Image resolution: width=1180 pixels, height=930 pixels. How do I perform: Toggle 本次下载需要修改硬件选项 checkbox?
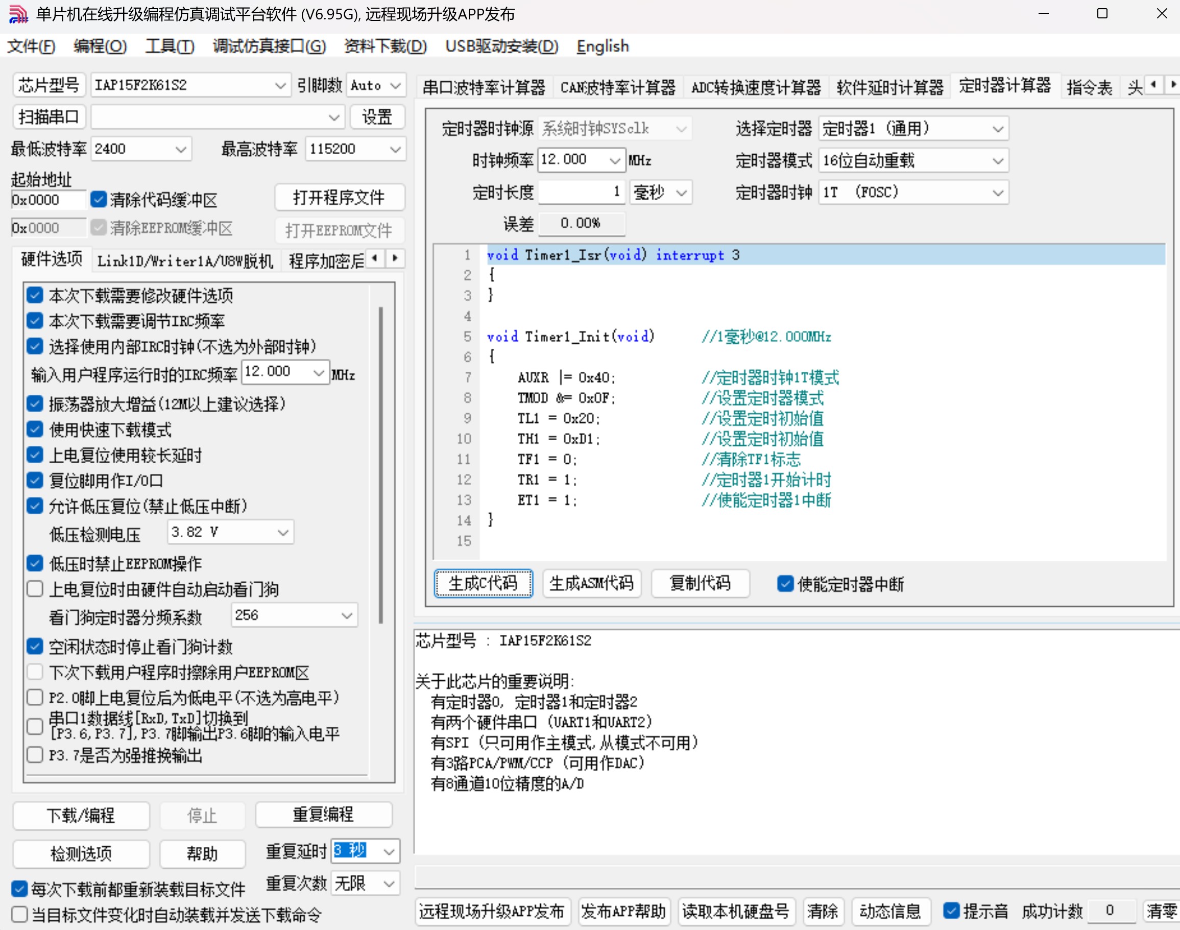35,295
